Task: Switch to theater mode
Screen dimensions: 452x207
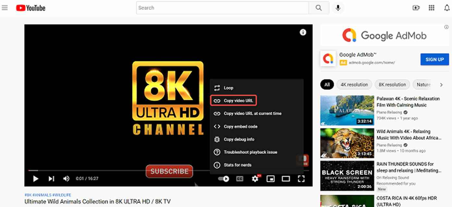Action: click(x=286, y=178)
